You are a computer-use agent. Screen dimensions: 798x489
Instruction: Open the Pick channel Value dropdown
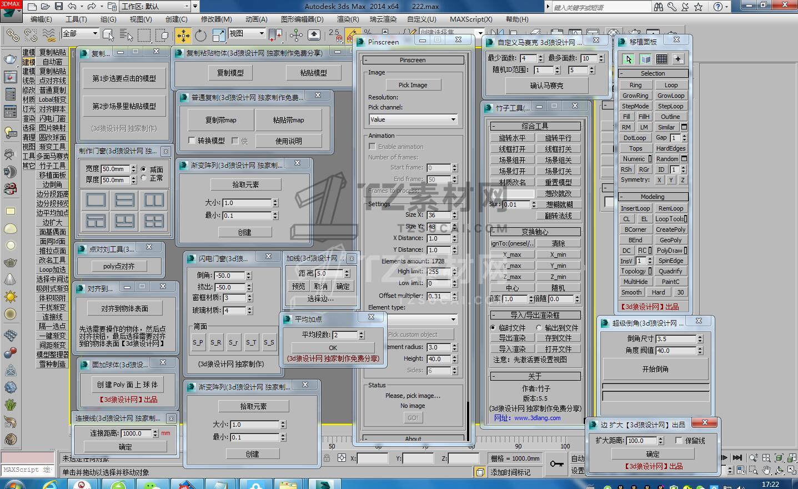point(413,119)
